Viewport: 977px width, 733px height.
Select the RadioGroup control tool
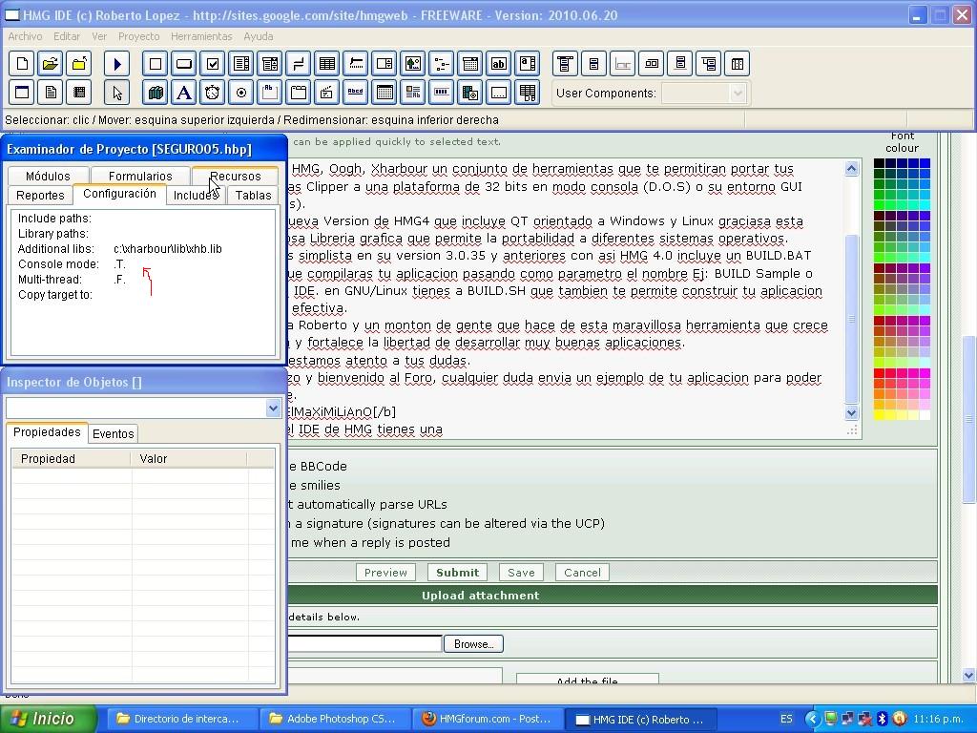[x=241, y=93]
